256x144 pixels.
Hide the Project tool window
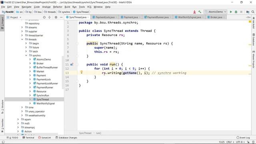[61, 17]
